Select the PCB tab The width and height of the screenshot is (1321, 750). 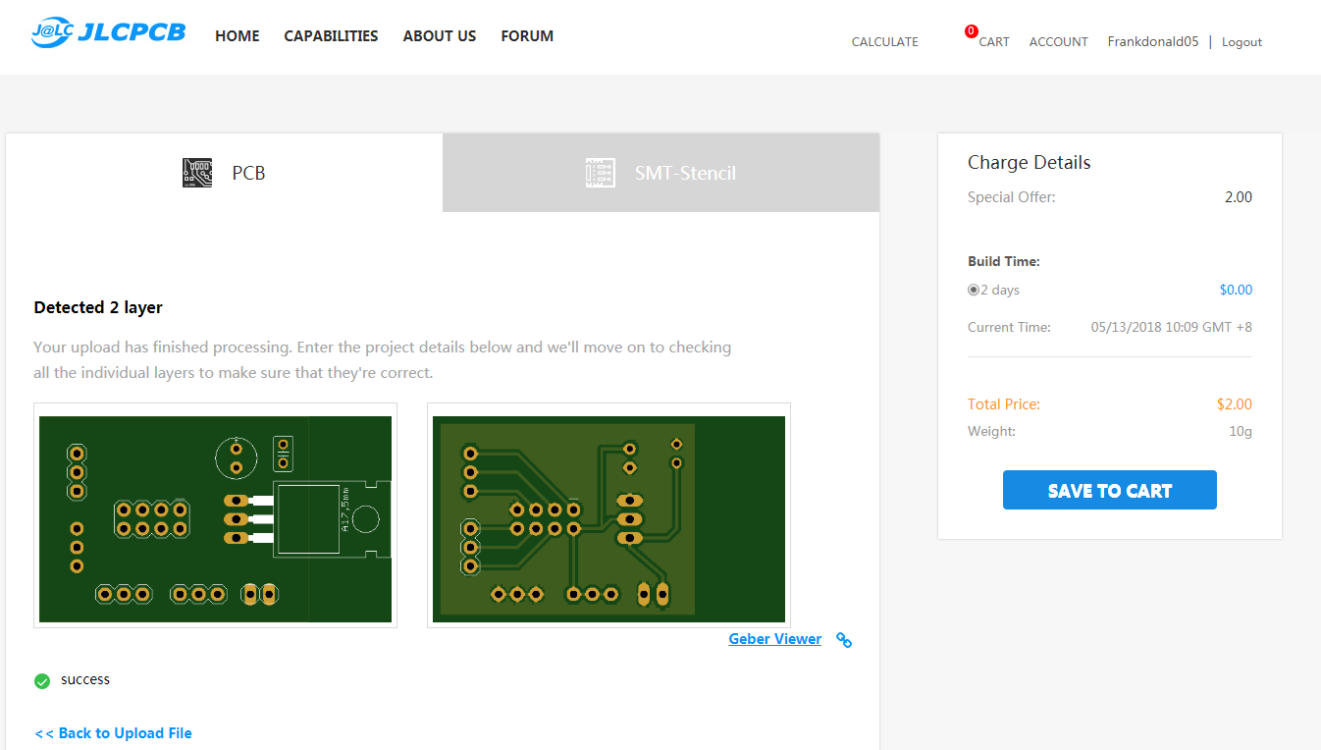[225, 173]
